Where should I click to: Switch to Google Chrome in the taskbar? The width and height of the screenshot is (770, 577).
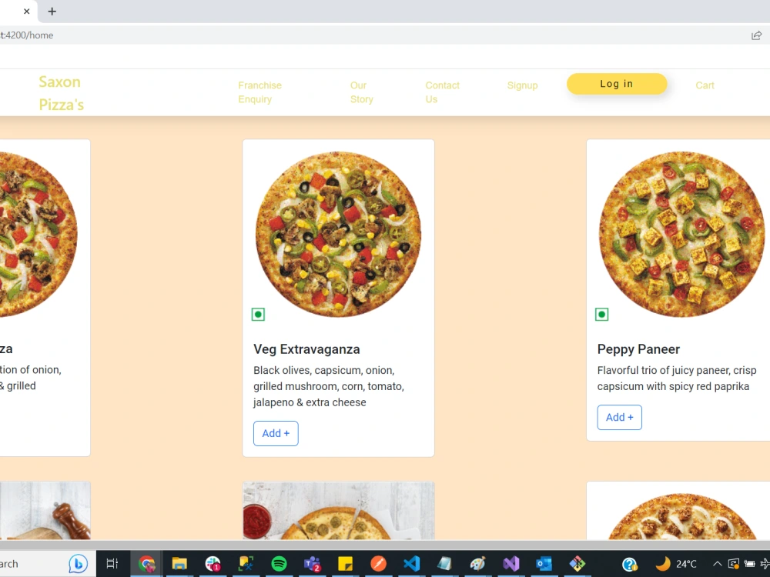coord(146,564)
